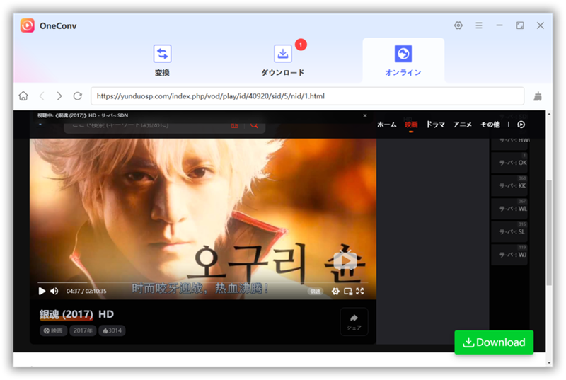This screenshot has height=380, width=566.
Task: Navigate back with the left arrow
Action: pyautogui.click(x=42, y=96)
